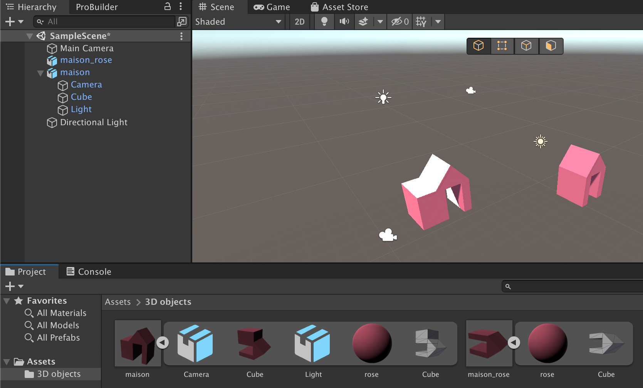
Task: Open the SampleScene options kebab menu
Action: click(x=181, y=36)
